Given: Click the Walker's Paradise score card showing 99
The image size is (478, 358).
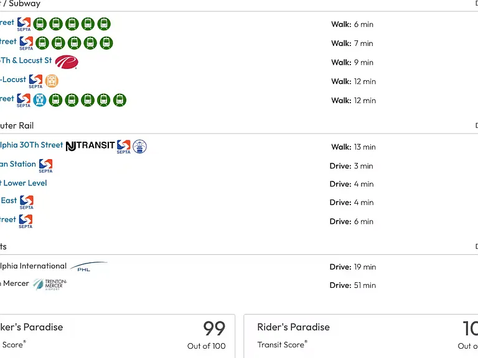Looking at the screenshot, I should coord(118,336).
